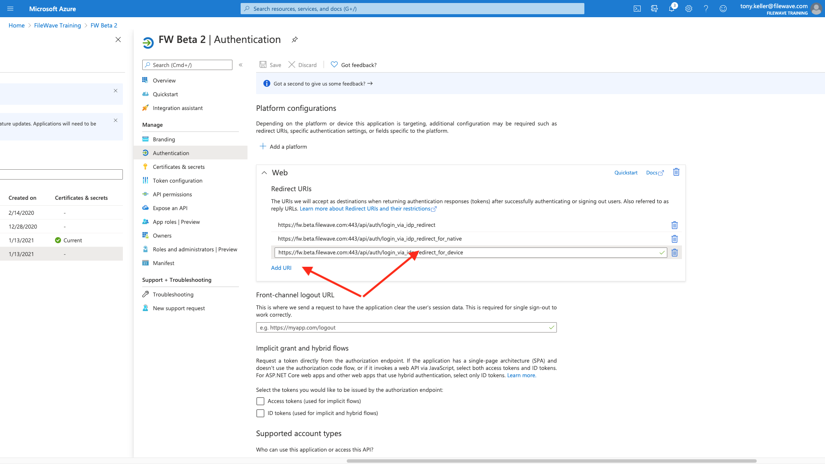Select the 1/13/2021 row marked Current
This screenshot has height=464, width=825.
tap(61, 240)
